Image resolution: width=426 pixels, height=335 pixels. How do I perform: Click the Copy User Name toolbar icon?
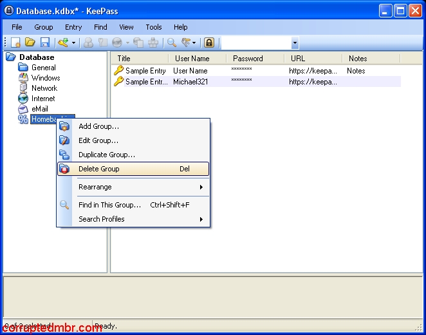[x=88, y=43]
